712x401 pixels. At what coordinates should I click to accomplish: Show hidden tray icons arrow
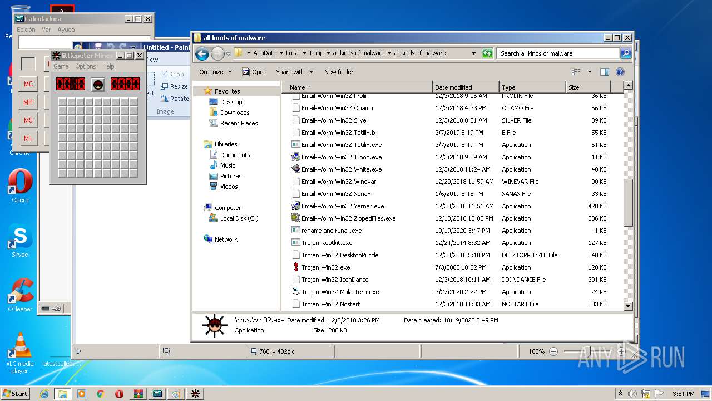620,394
